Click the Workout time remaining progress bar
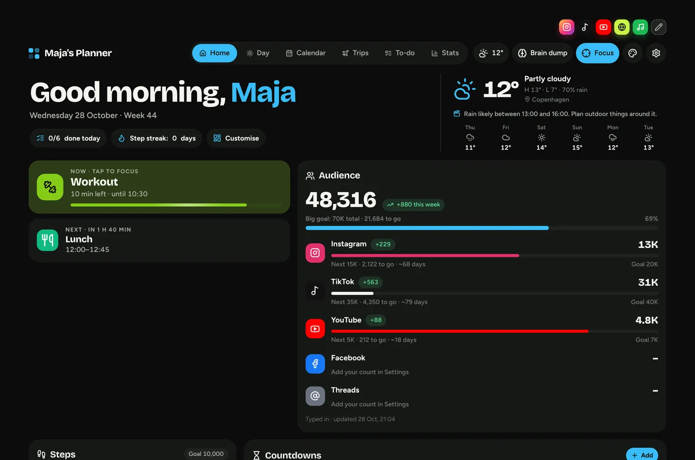The image size is (695, 460). point(176,205)
